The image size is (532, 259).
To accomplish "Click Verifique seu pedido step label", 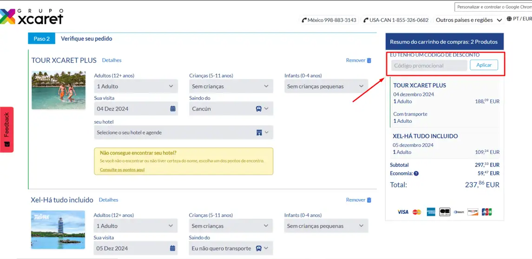I will pos(86,39).
